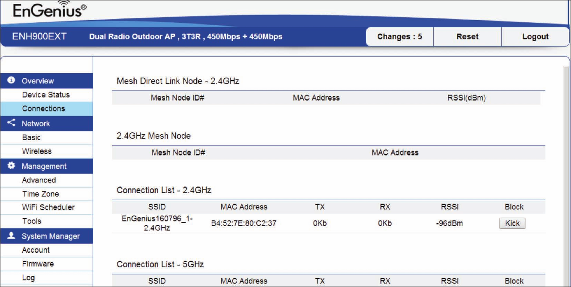Image resolution: width=571 pixels, height=287 pixels.
Task: Click the 2.4GHz Mesh Node heading
Action: coord(153,135)
